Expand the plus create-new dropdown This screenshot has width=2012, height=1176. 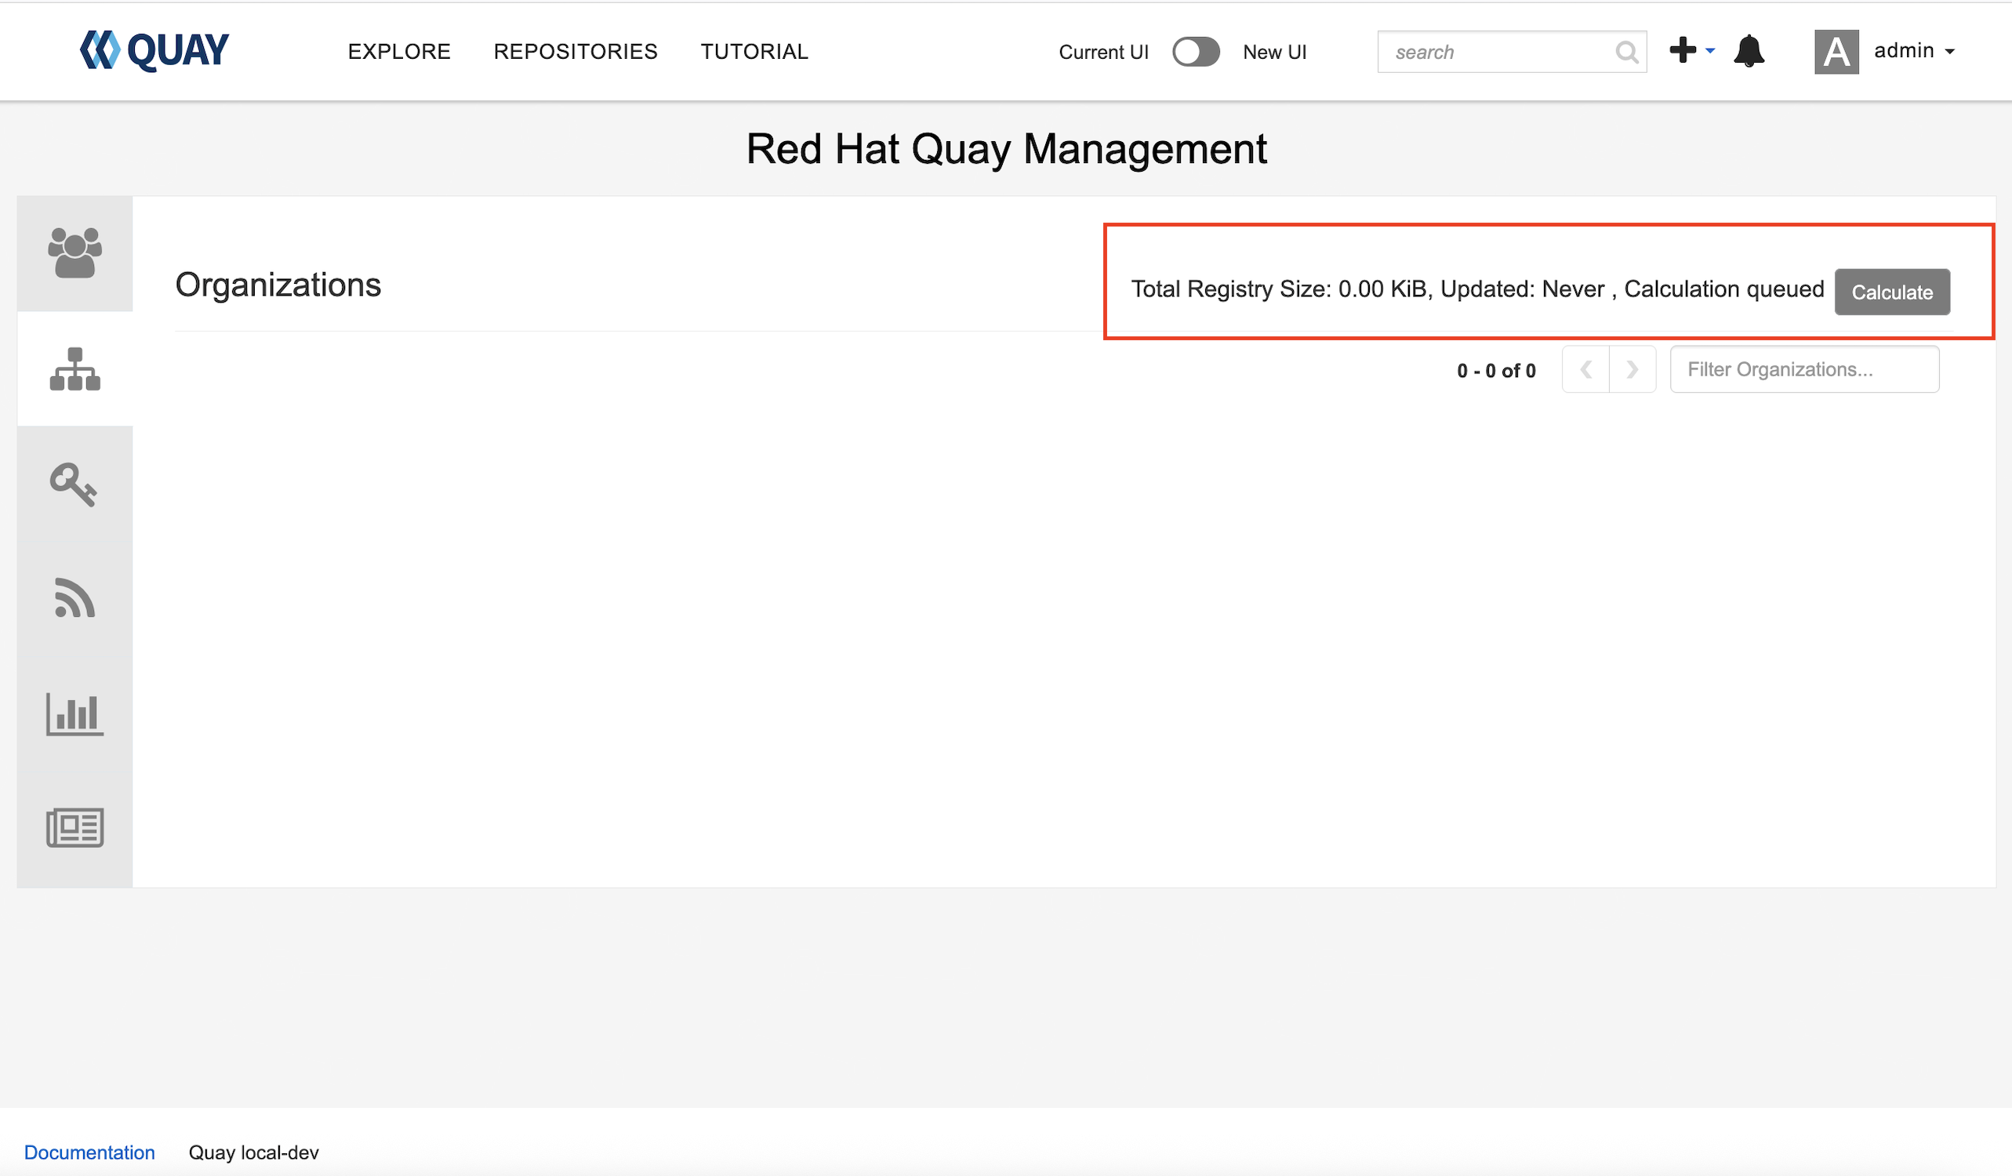tap(1691, 50)
